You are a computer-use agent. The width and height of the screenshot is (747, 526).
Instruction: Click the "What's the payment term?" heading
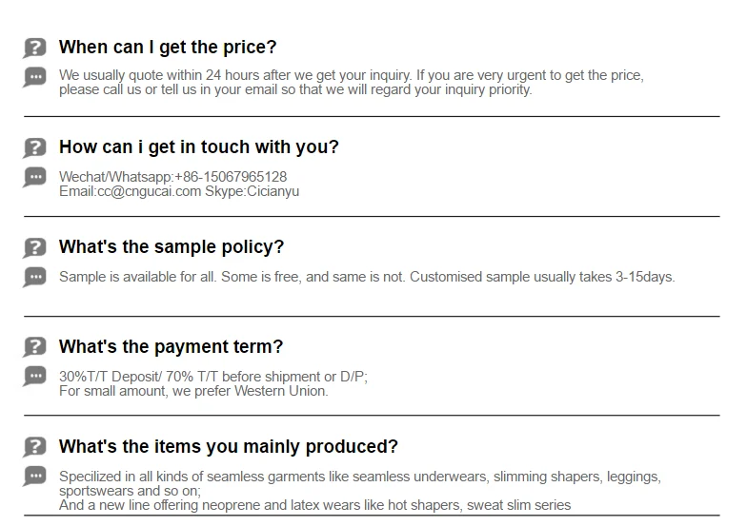[x=171, y=347]
